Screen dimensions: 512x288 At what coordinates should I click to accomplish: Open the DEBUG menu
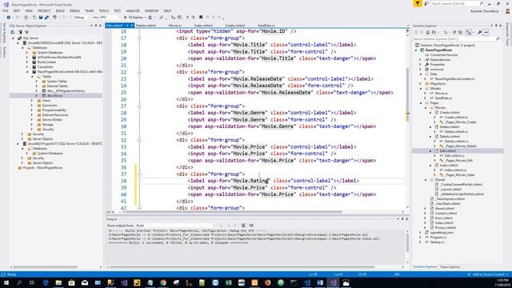click(74, 10)
